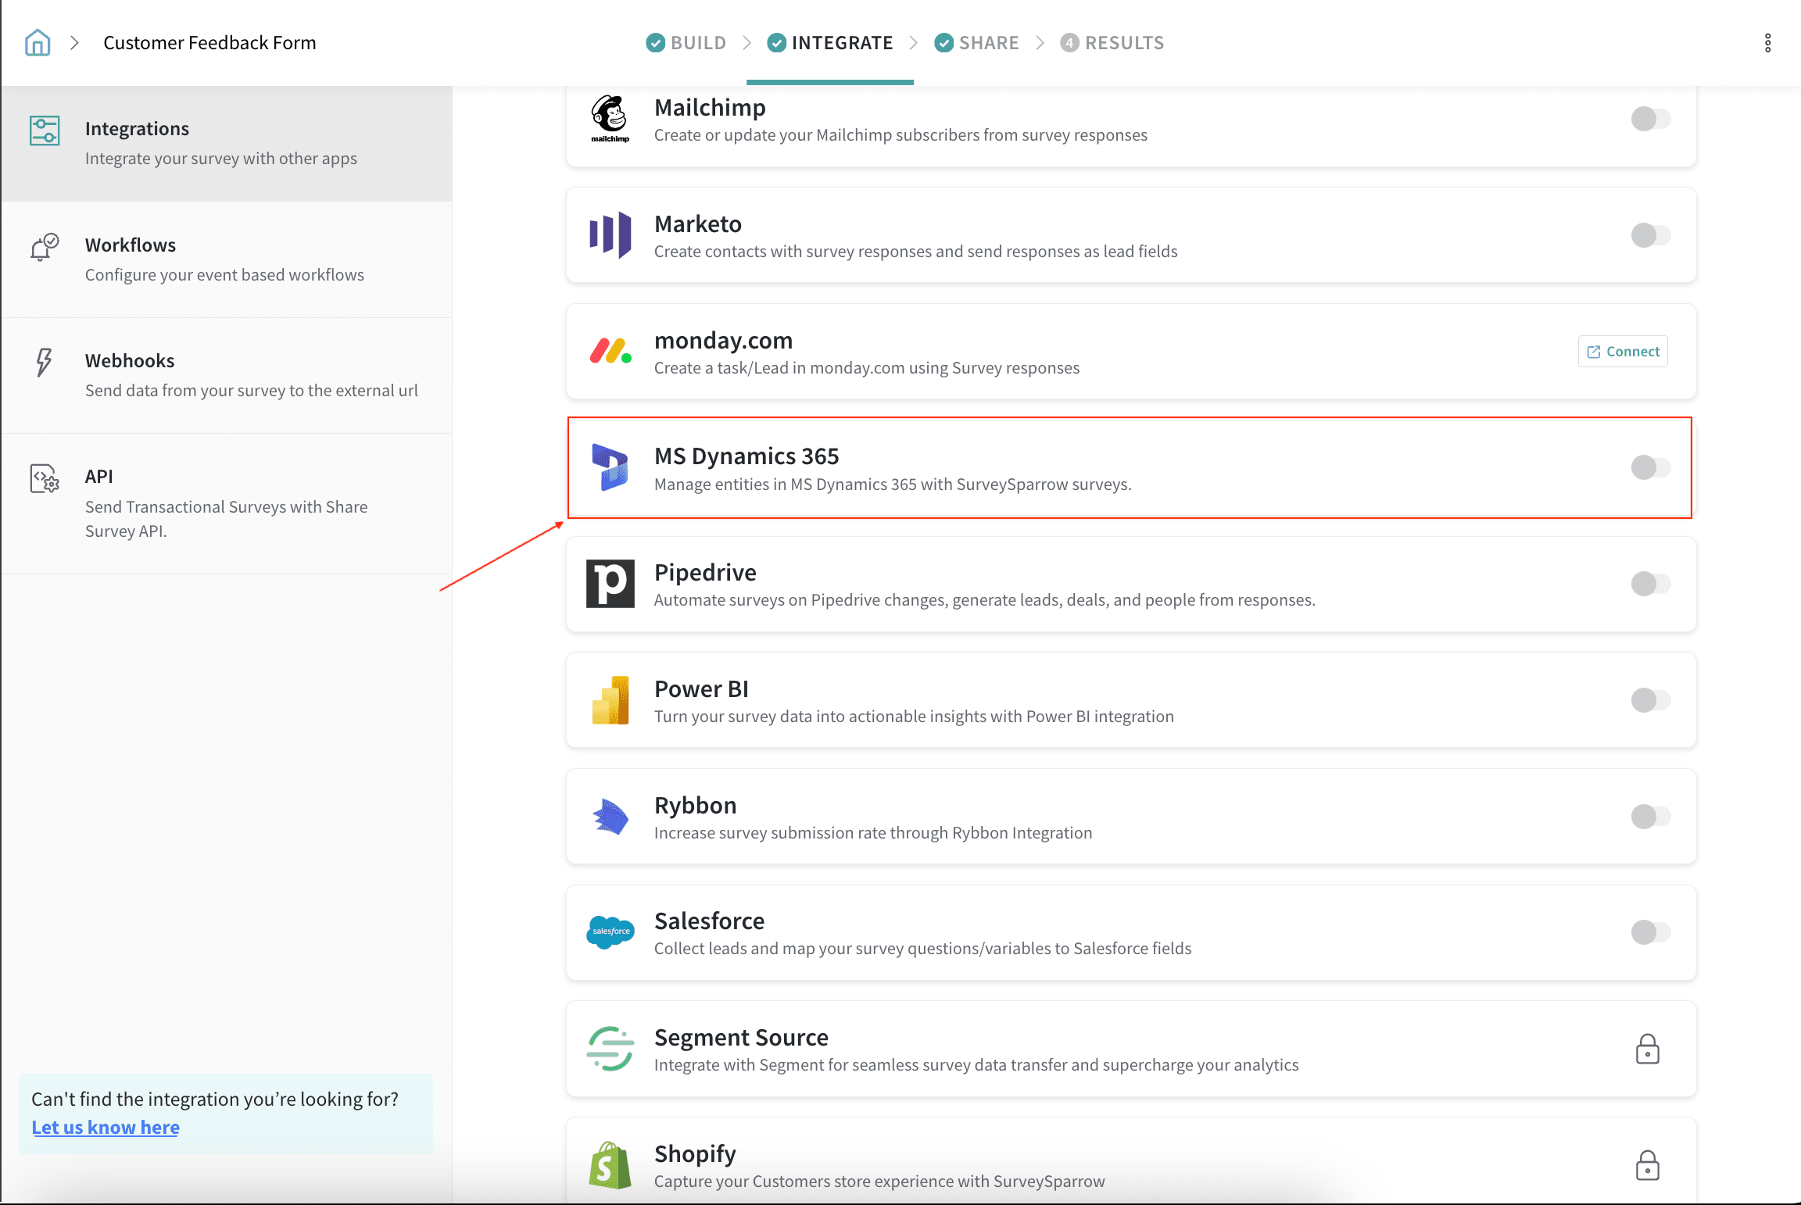The height and width of the screenshot is (1205, 1801).
Task: Click the Mailchimp logo icon
Action: click(x=610, y=119)
